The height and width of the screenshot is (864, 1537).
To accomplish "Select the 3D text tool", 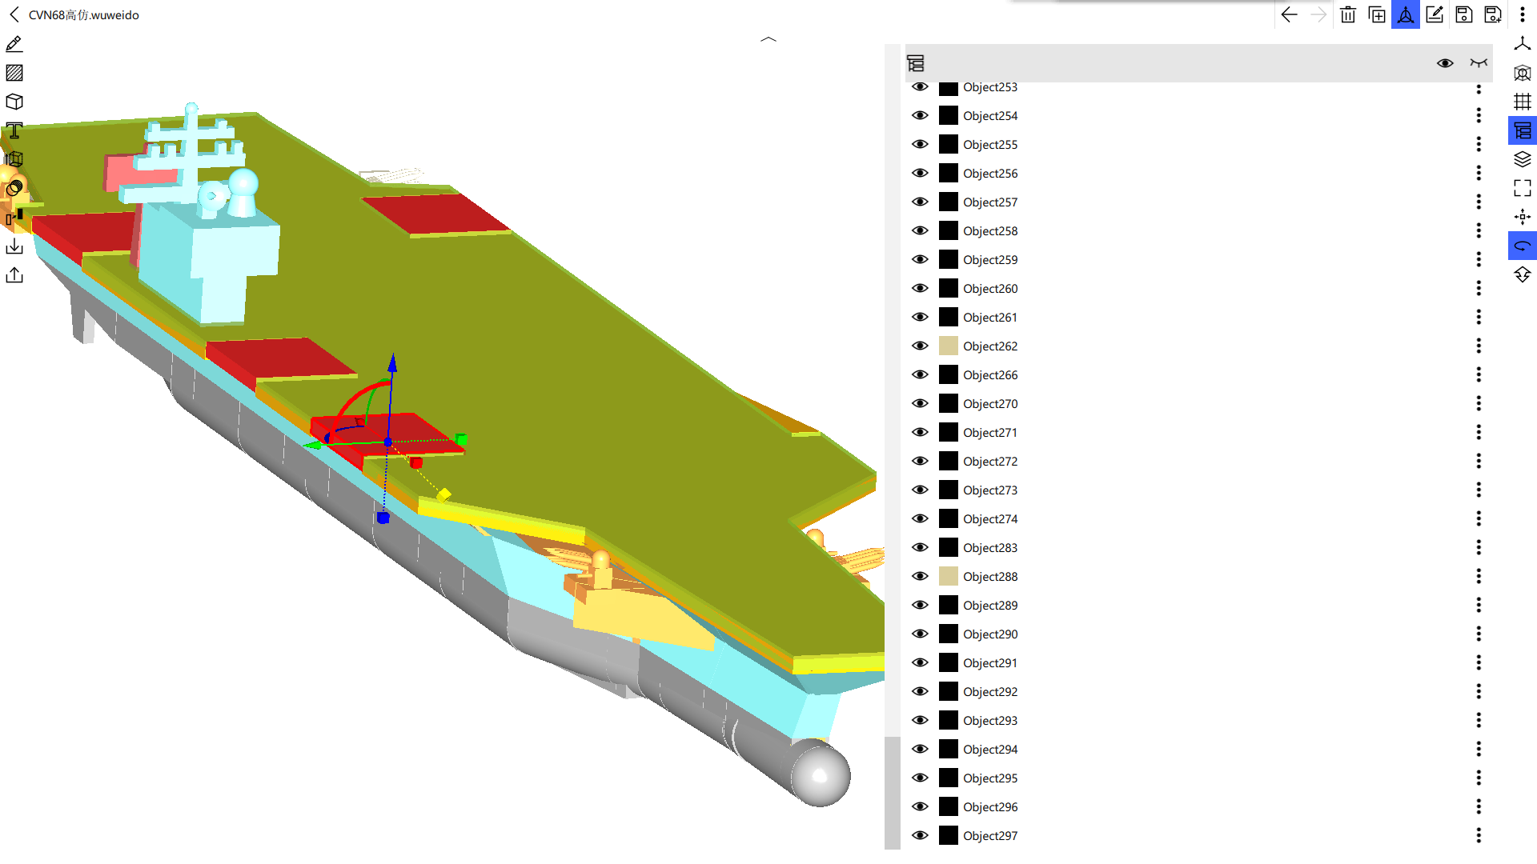I will (x=14, y=130).
